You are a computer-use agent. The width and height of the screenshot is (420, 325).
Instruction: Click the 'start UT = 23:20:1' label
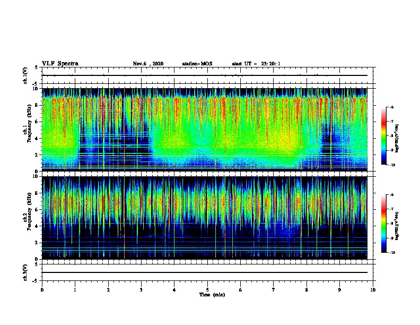pos(256,64)
